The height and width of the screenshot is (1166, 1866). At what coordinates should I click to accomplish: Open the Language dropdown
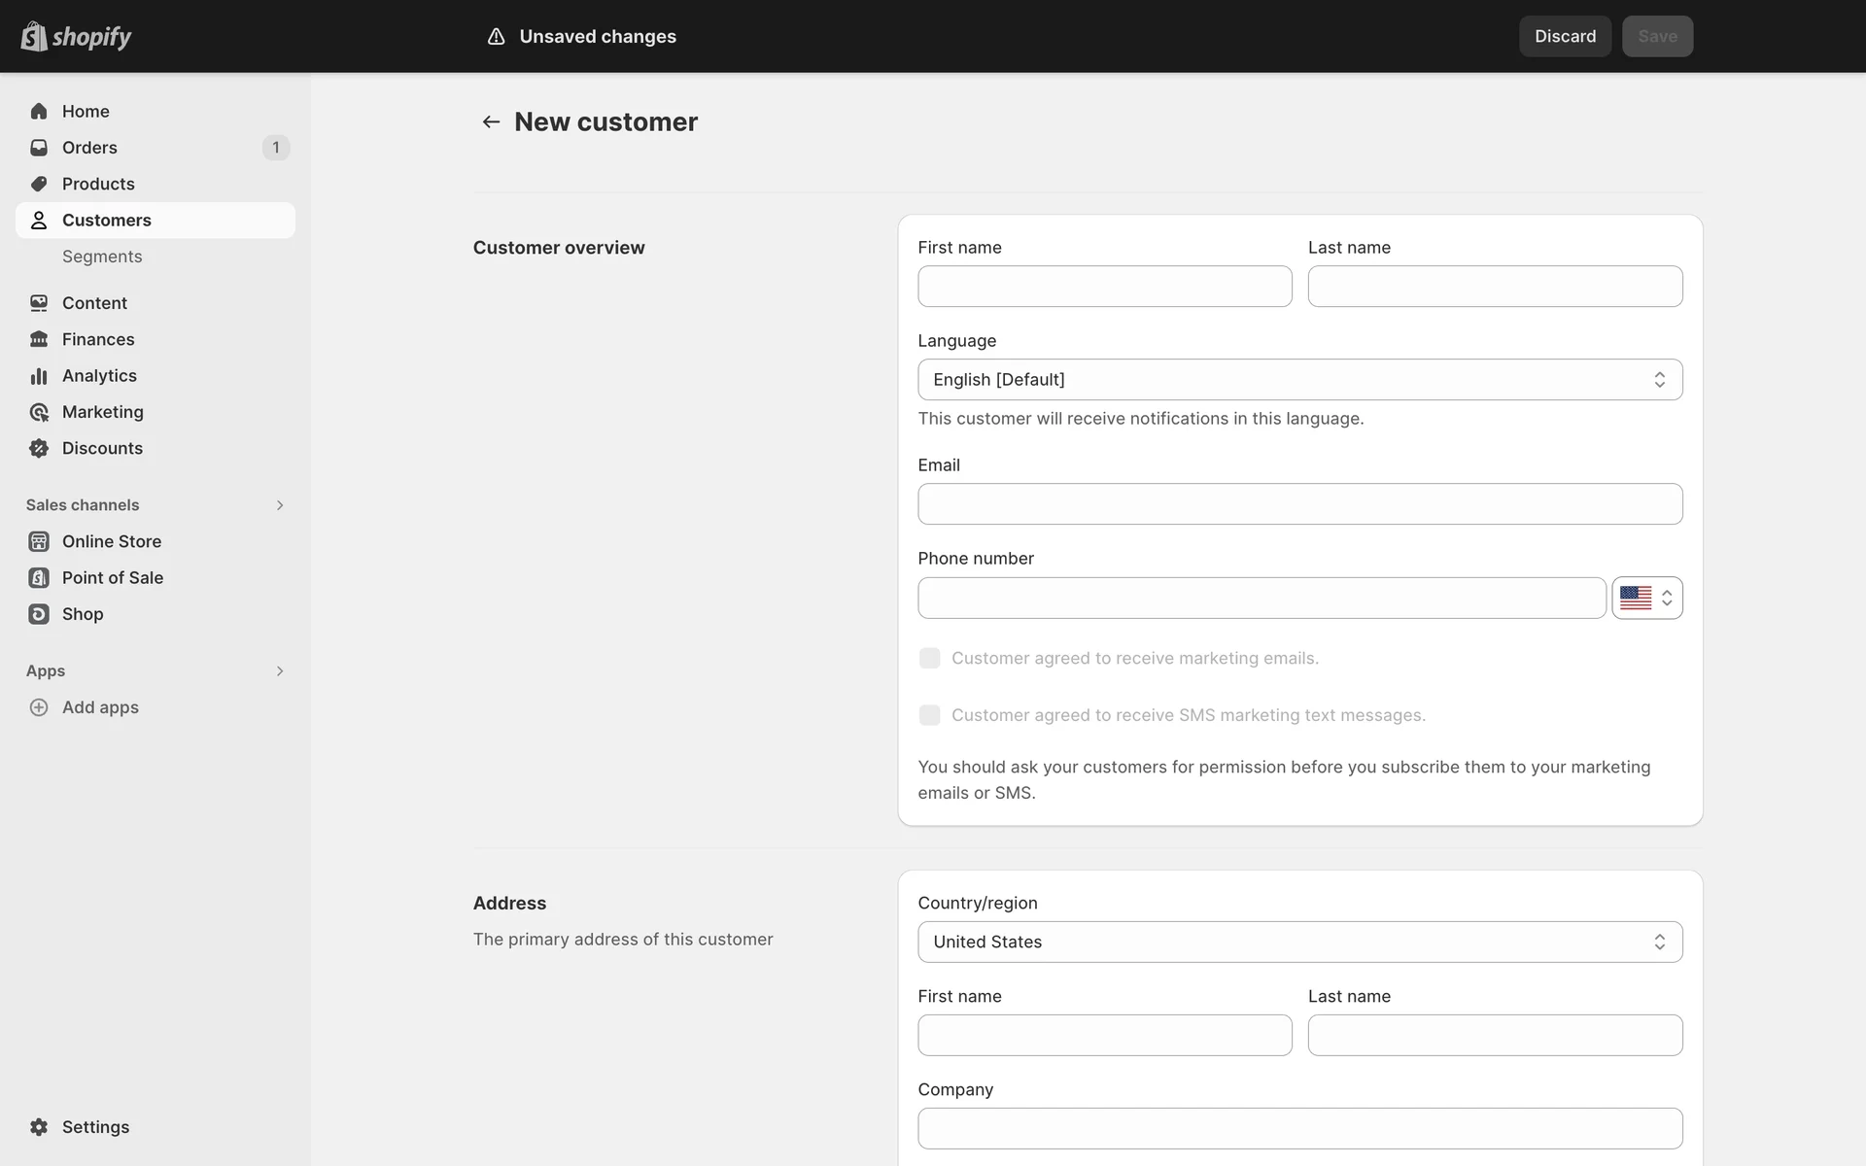pyautogui.click(x=1299, y=380)
